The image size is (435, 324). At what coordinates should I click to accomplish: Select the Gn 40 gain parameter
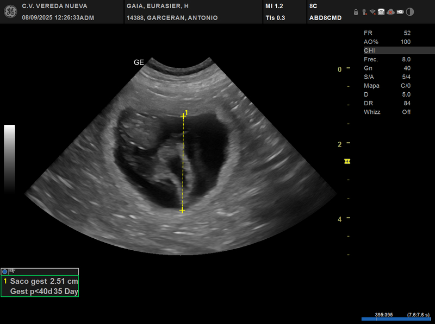point(387,68)
